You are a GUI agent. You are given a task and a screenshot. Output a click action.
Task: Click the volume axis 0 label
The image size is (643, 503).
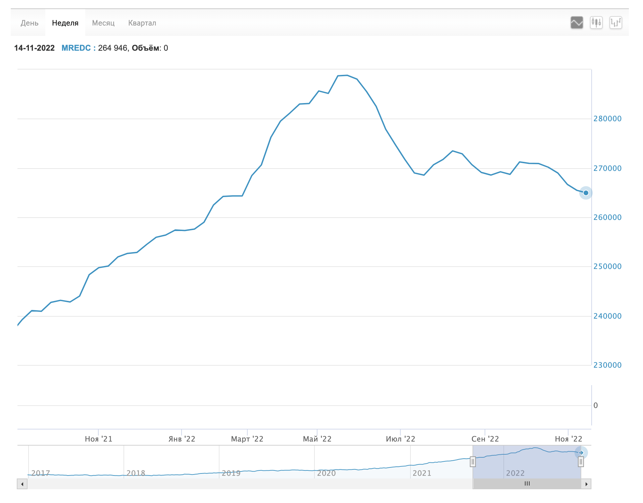[x=595, y=405]
